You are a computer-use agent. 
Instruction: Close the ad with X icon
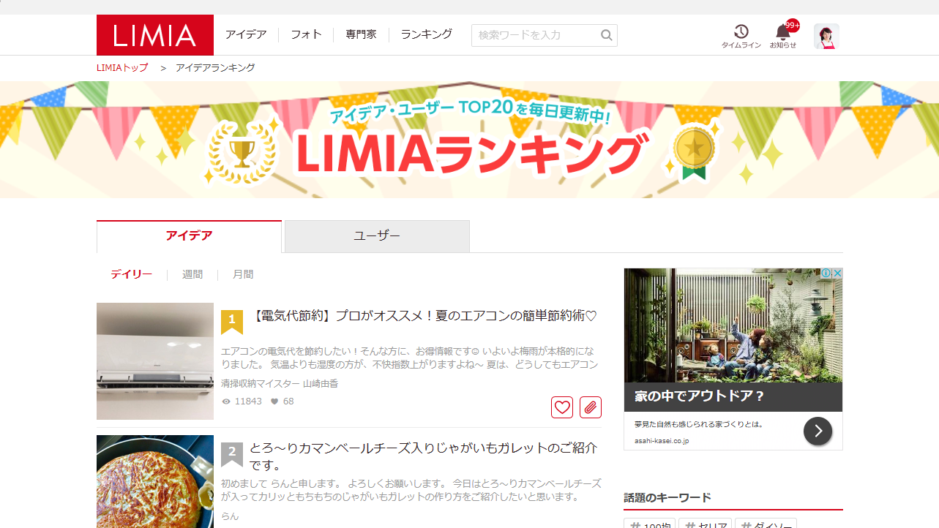coord(837,274)
